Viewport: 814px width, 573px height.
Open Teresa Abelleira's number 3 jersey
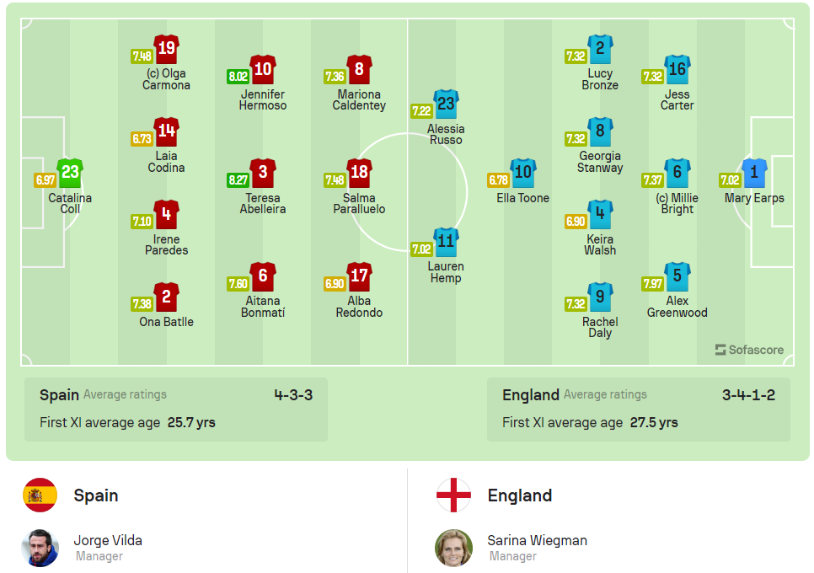coord(263,173)
